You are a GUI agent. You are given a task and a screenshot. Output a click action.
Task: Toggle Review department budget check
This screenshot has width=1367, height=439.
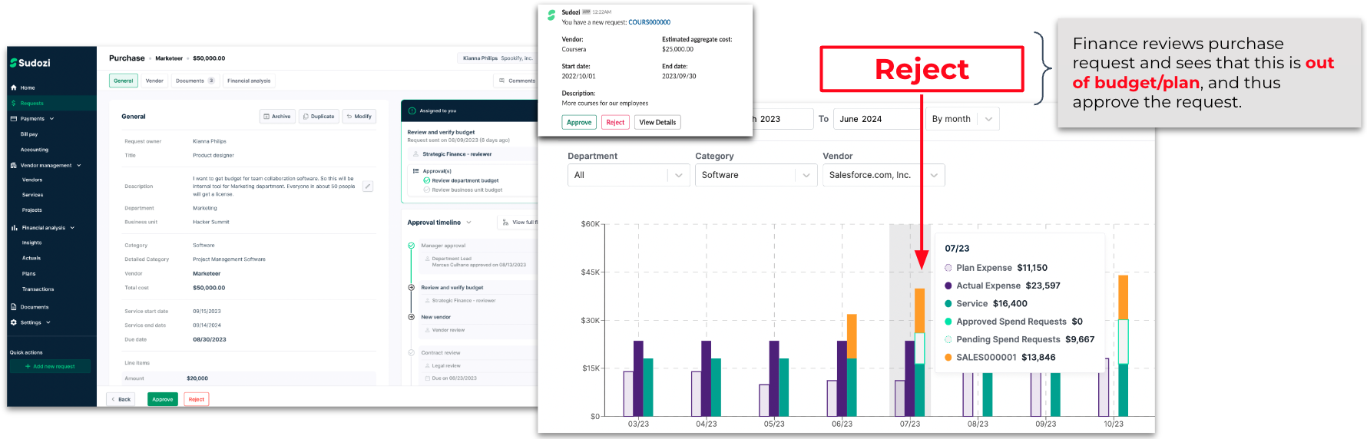point(427,180)
